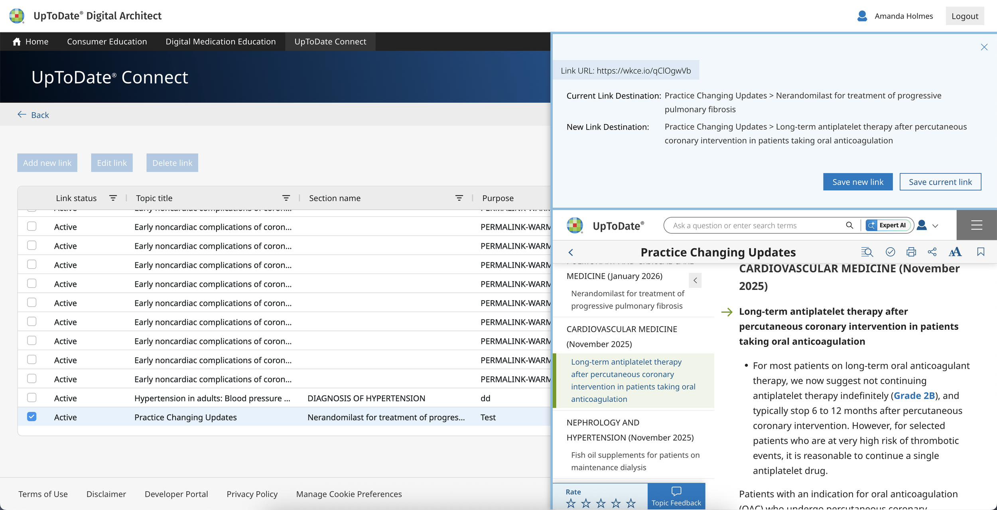
Task: Expand the profile dropdown chevron
Action: [935, 226]
